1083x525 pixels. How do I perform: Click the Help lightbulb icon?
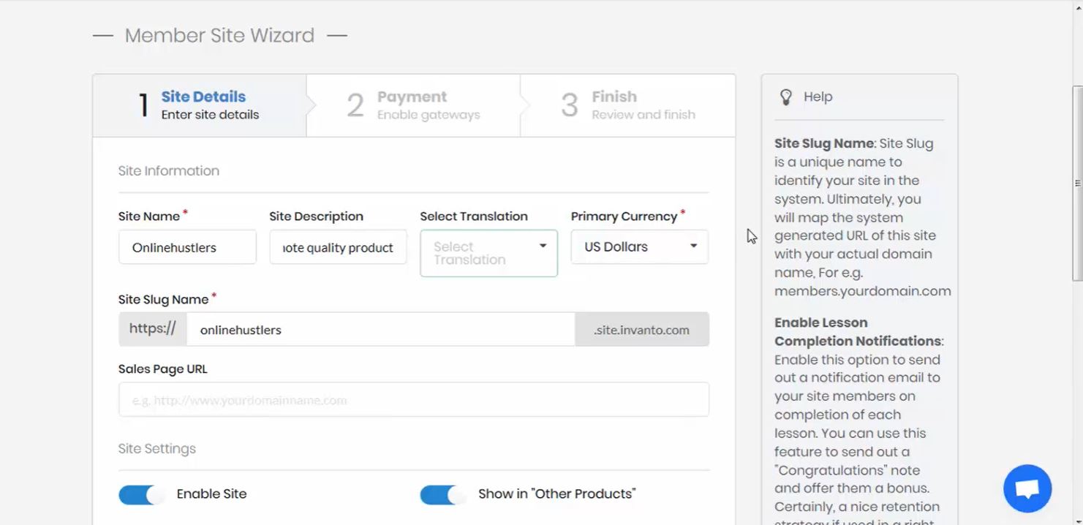(x=786, y=97)
